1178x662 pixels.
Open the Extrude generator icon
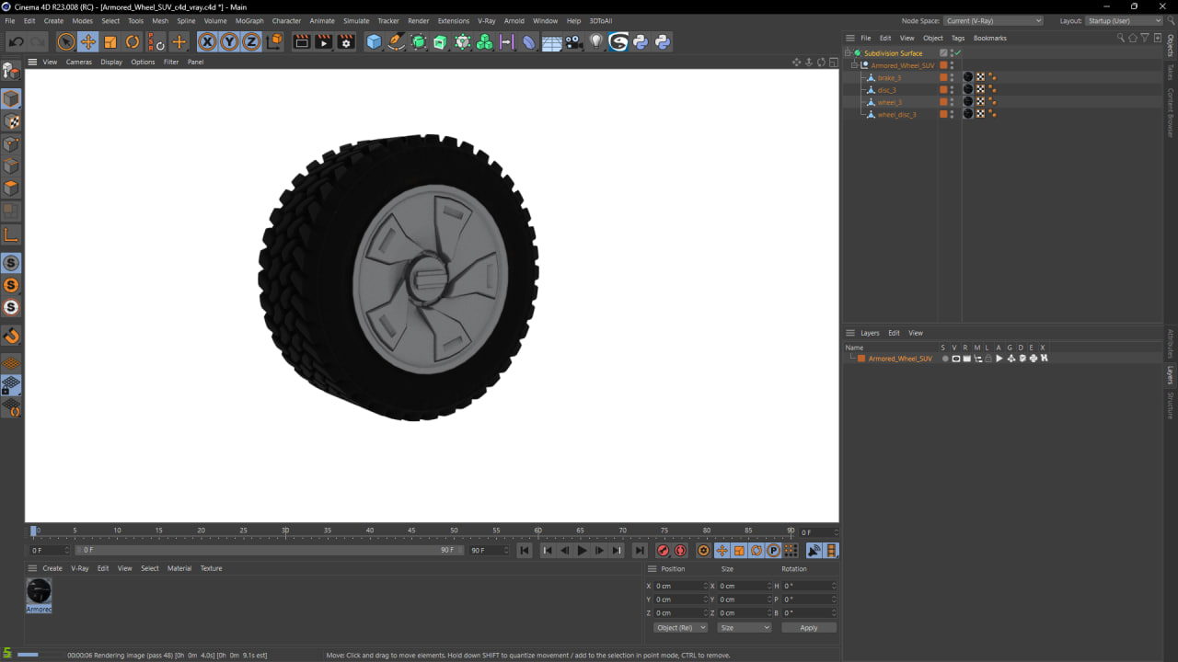(x=440, y=41)
